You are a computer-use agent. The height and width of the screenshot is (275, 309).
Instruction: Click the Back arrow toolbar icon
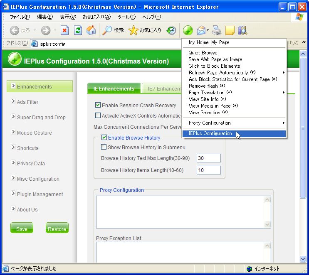point(15,30)
